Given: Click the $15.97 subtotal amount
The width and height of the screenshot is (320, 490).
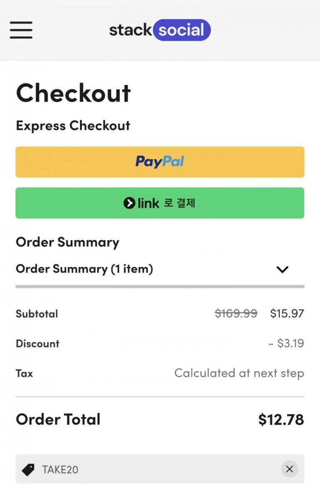Looking at the screenshot, I should click(287, 313).
